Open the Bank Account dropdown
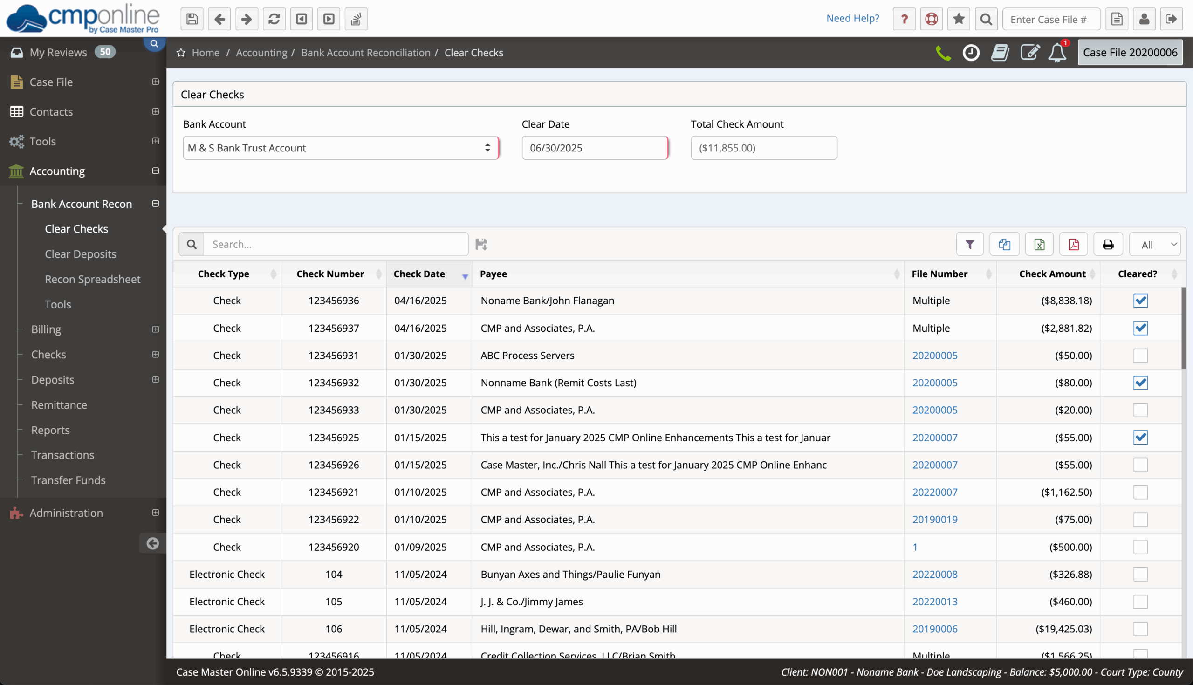Viewport: 1193px width, 685px height. (x=341, y=147)
